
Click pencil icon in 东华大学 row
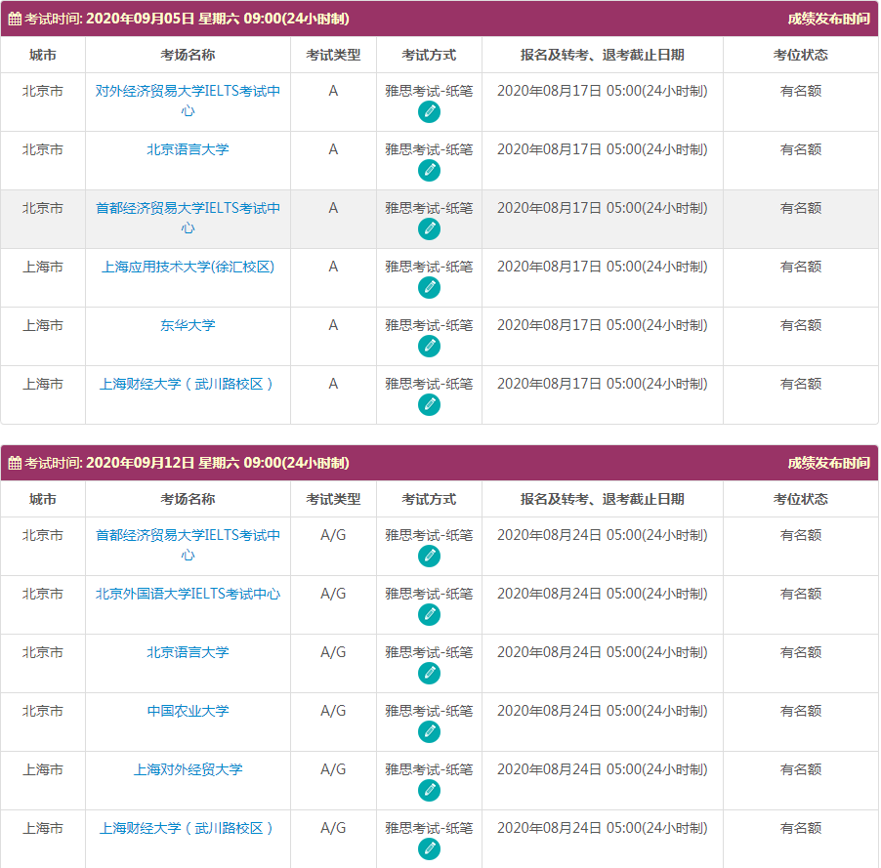(429, 347)
